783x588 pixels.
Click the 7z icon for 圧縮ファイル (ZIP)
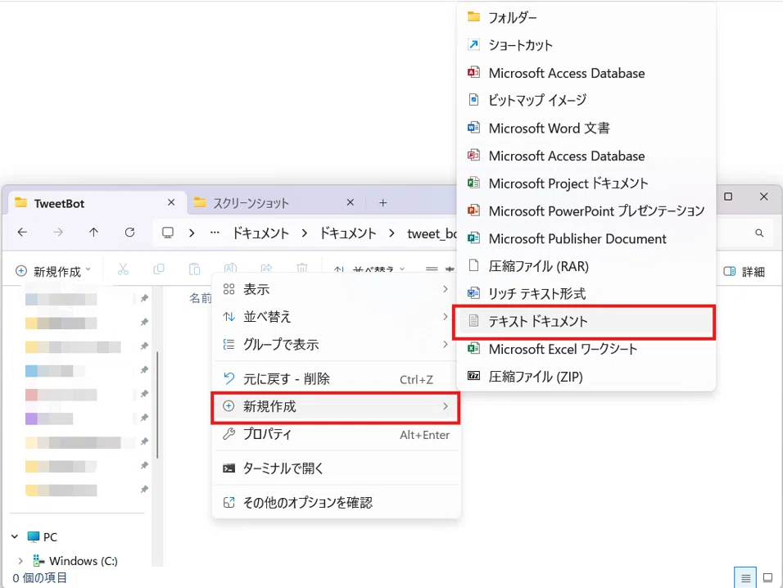[x=473, y=376]
